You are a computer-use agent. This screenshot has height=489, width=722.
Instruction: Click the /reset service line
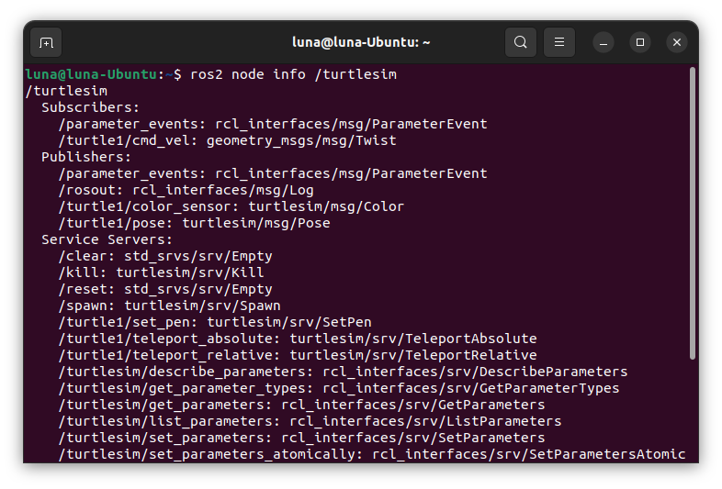tap(165, 289)
